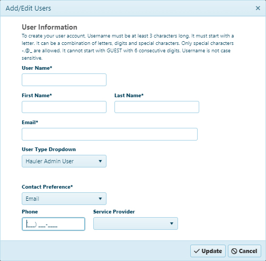Select the Last Name text box
266x261 pixels.
pos(157,107)
